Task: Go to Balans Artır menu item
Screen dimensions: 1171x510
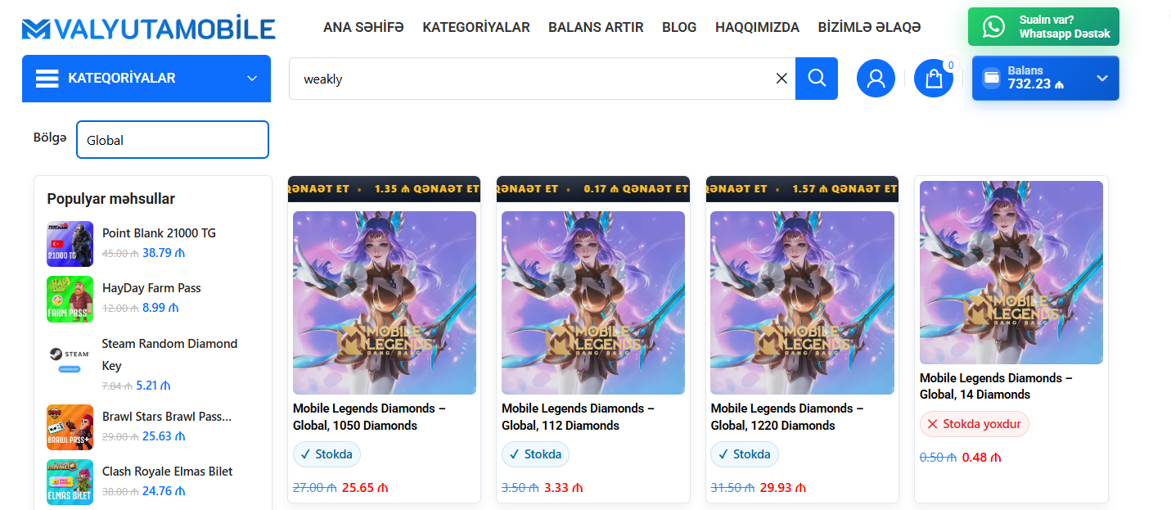Action: pos(596,27)
